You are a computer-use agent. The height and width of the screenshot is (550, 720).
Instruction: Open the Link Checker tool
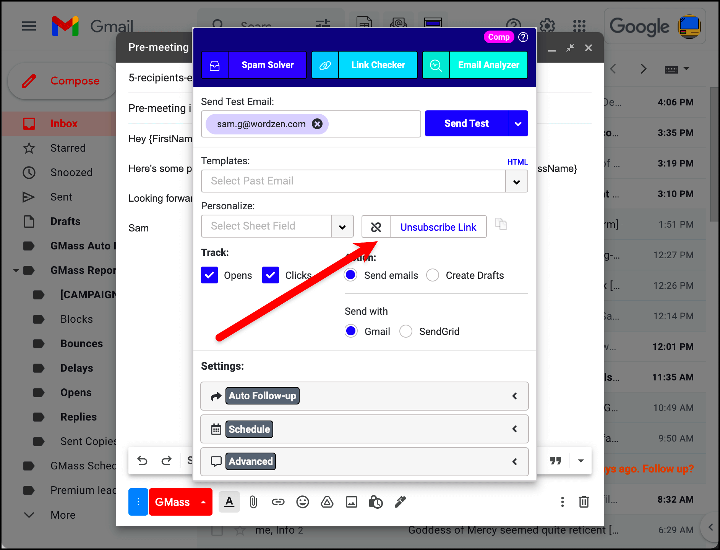(364, 65)
